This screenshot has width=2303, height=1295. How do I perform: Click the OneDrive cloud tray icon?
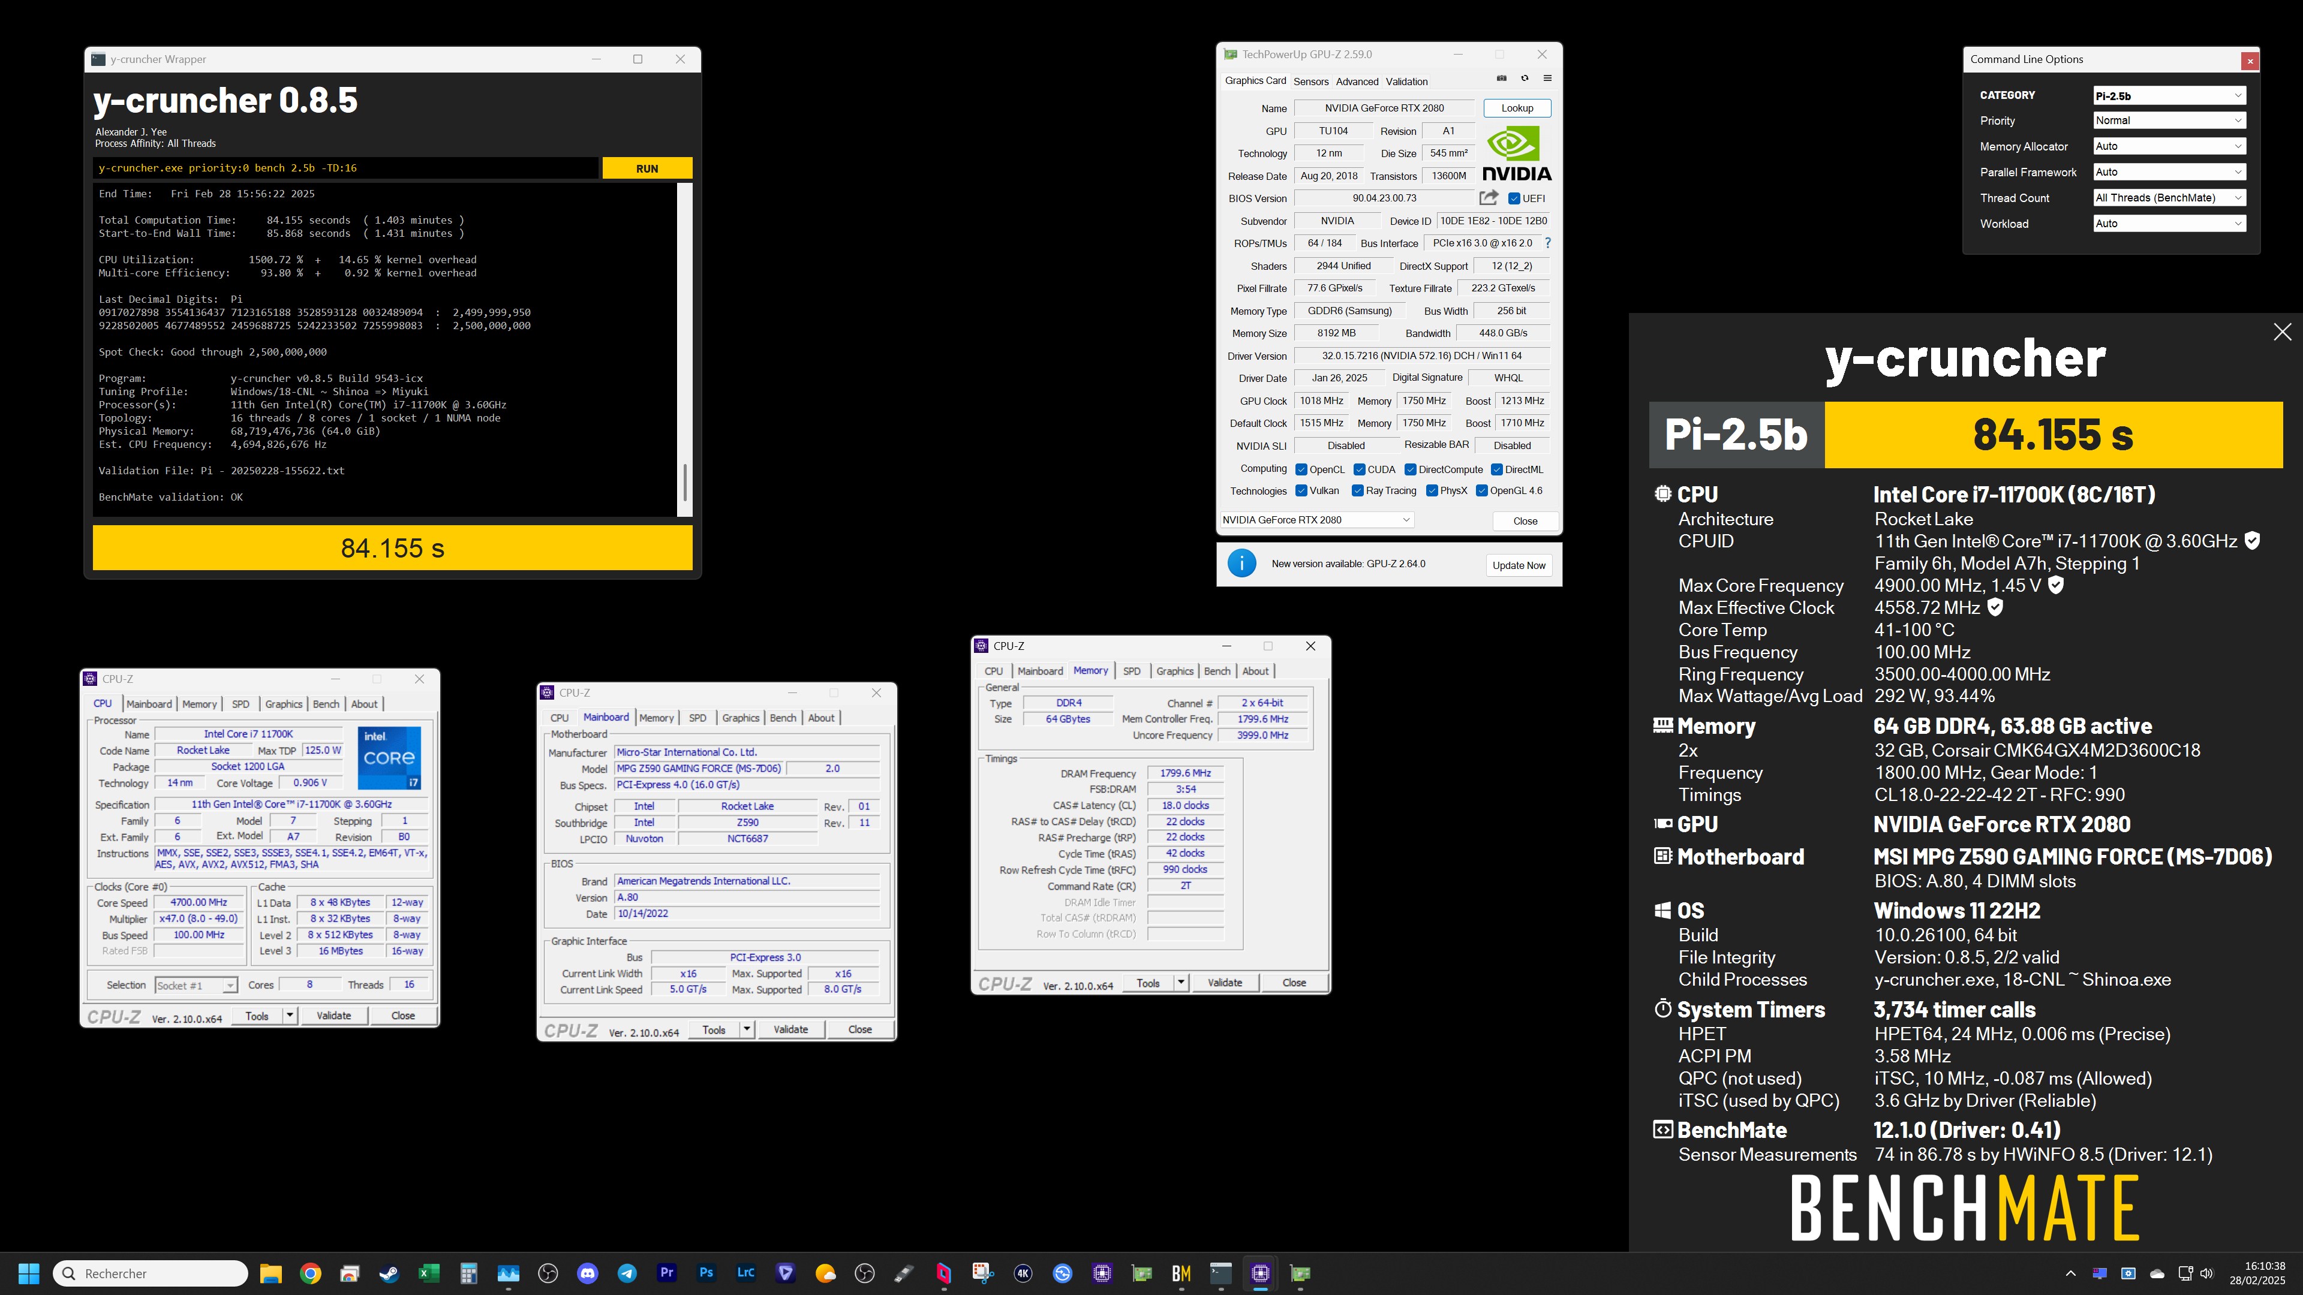click(x=2157, y=1273)
